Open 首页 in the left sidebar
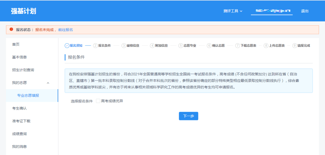This screenshot has width=325, height=155. pos(16,45)
